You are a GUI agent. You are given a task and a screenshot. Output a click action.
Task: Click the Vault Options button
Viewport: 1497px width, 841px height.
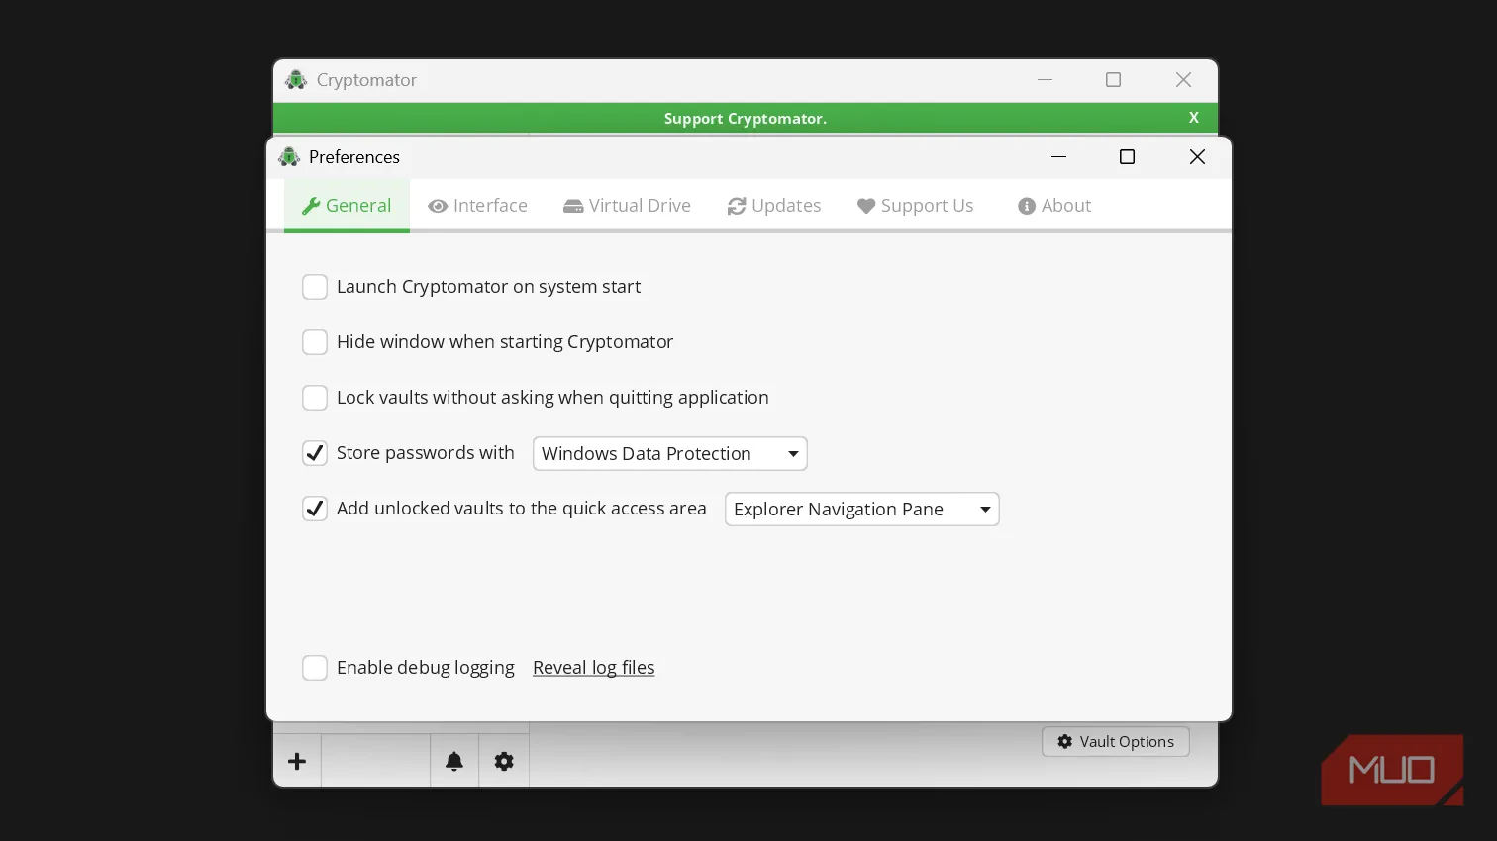[x=1115, y=741]
